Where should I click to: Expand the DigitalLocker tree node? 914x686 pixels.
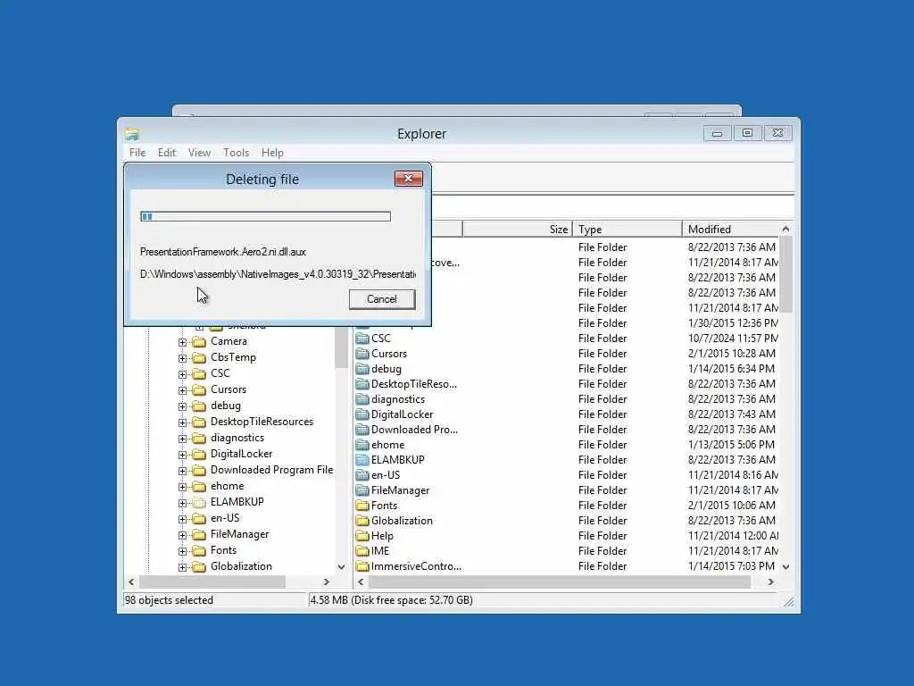(x=182, y=455)
